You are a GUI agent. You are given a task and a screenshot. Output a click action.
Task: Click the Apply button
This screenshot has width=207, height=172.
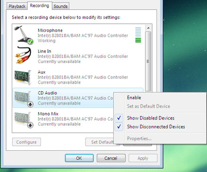point(143,158)
